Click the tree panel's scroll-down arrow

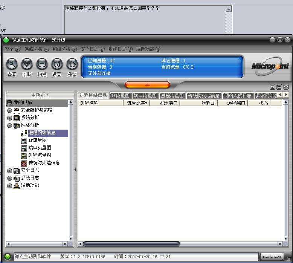[x=71, y=239]
